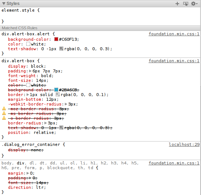Open localhost:29 source link
The image size is (201, 195).
(184, 144)
